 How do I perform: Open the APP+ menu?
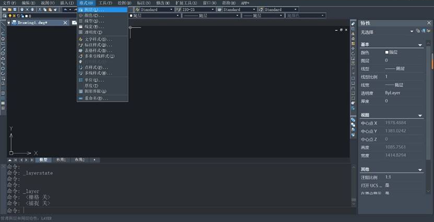245,3
